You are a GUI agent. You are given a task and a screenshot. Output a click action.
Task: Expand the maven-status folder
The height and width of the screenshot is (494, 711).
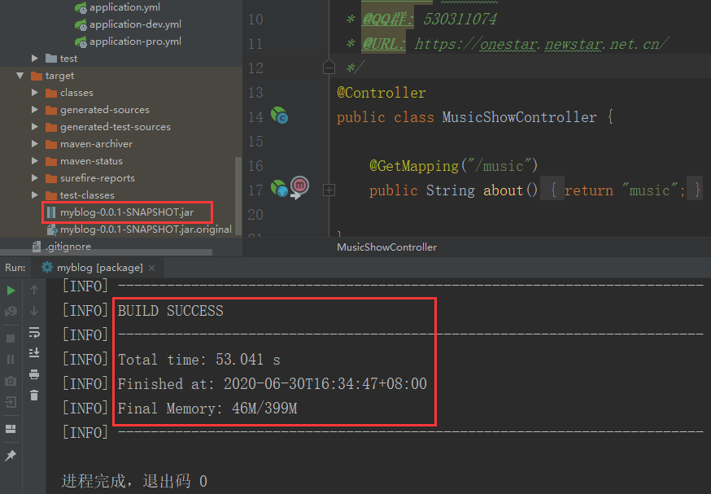(35, 161)
